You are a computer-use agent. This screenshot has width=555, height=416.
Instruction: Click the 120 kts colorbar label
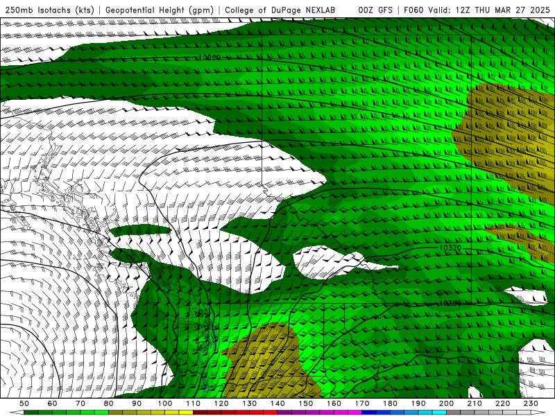pyautogui.click(x=221, y=404)
